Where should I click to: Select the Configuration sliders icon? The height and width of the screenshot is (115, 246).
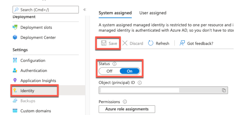(x=15, y=60)
